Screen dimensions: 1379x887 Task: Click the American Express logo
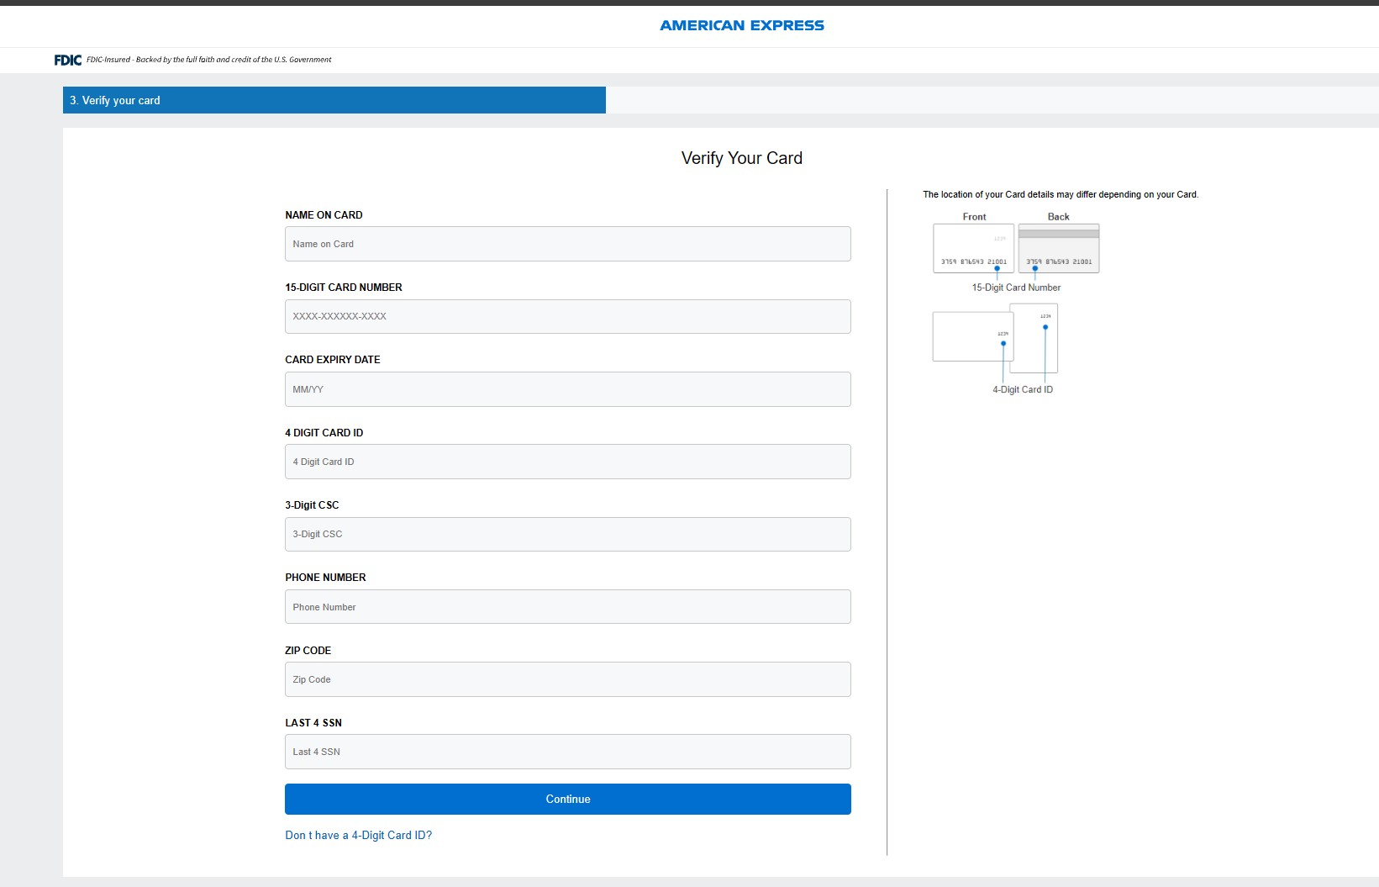point(741,25)
